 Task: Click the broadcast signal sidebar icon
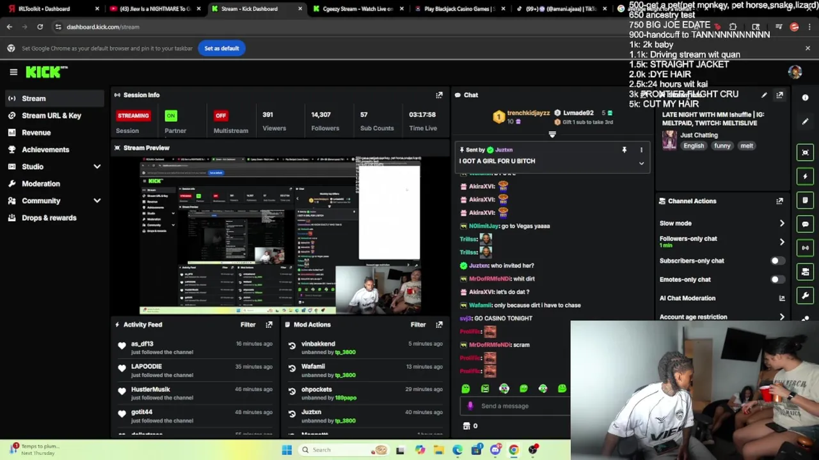(806, 248)
